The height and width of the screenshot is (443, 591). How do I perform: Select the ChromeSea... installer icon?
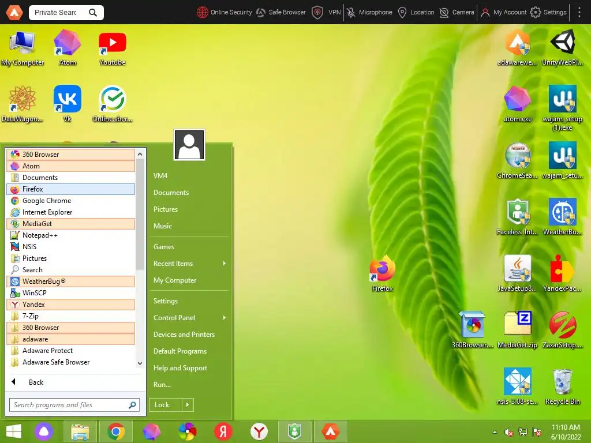(x=518, y=161)
